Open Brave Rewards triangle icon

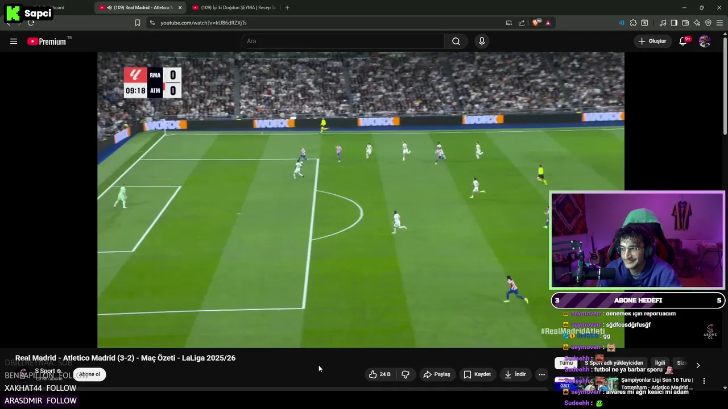point(548,23)
